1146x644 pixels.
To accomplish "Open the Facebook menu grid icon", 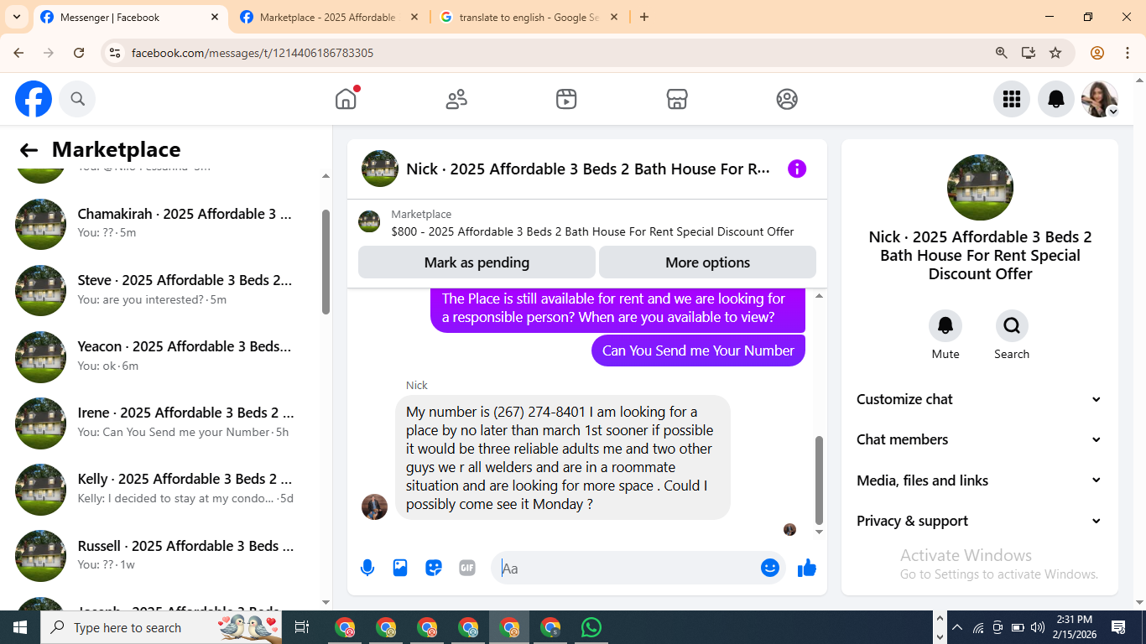I will pos(1012,99).
